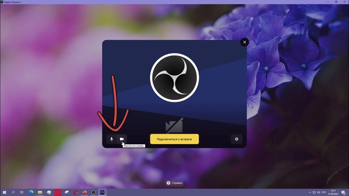
Task: Click the OBS virtual camera preview image
Action: [x=174, y=78]
